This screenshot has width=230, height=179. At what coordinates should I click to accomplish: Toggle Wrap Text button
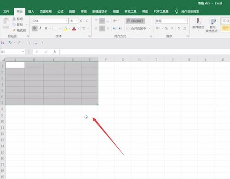coord(135,21)
